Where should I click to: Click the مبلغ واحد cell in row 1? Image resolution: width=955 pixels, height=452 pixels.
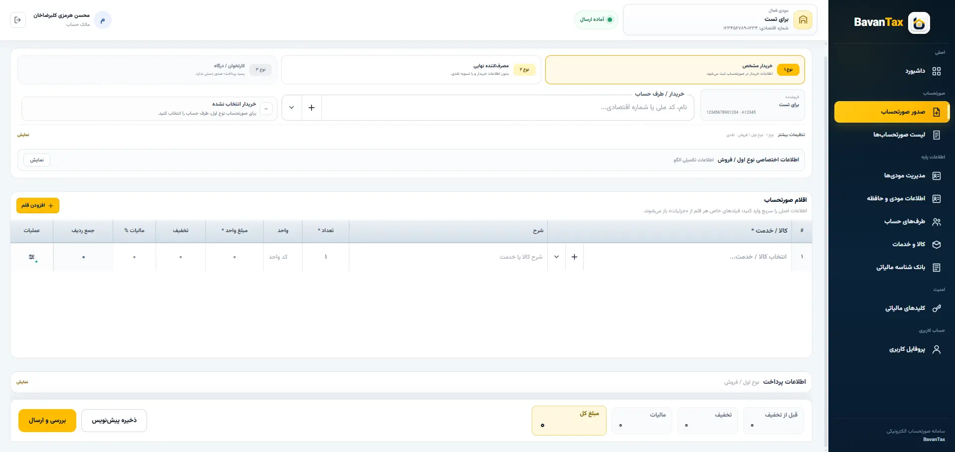coord(234,257)
